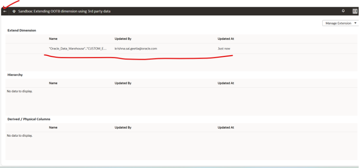
Task: Click Updated At header in Derived / Physical Columns
Action: coord(226,128)
